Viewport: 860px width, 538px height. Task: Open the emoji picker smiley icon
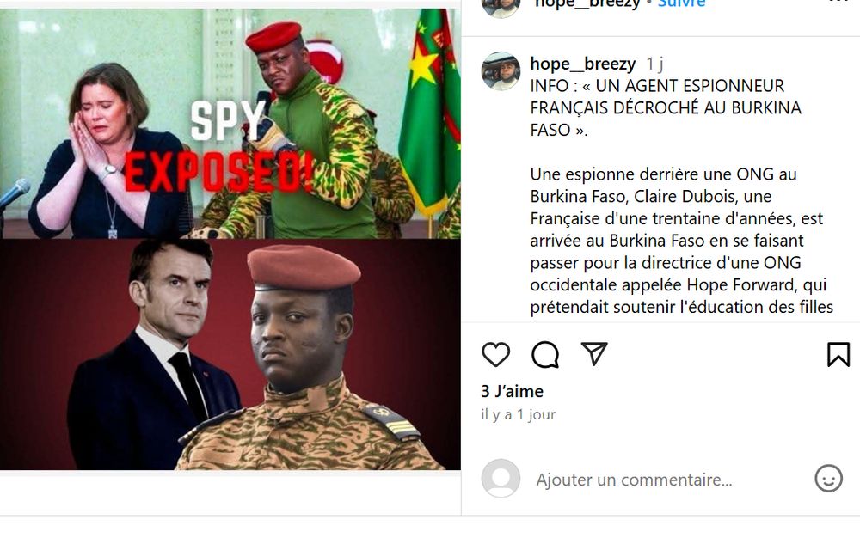(x=828, y=479)
